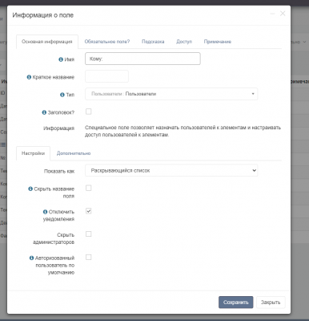Screen dimensions: 309x321
Task: Click the empty Краткое название input
Action: [106, 76]
